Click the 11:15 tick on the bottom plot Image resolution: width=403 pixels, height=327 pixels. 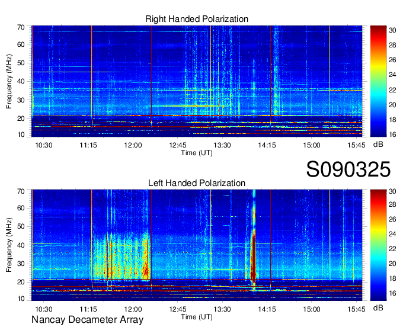(x=88, y=309)
